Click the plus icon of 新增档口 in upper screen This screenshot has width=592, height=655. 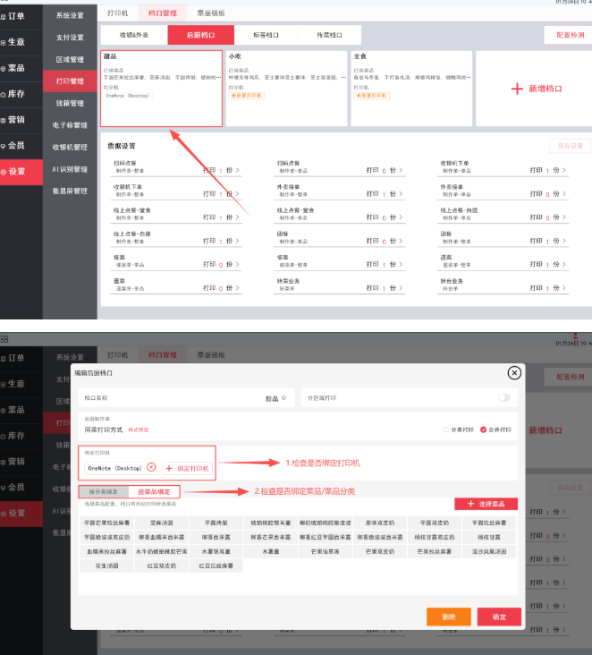[517, 89]
